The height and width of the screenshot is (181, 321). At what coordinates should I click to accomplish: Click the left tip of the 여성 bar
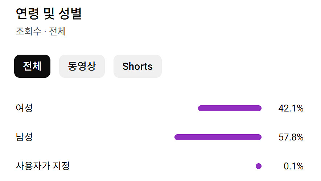201,108
